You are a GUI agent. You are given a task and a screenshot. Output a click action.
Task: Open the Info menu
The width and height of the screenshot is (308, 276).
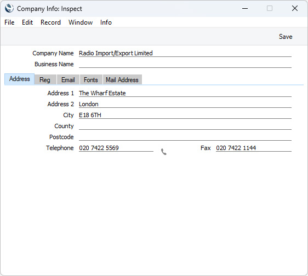pos(106,22)
